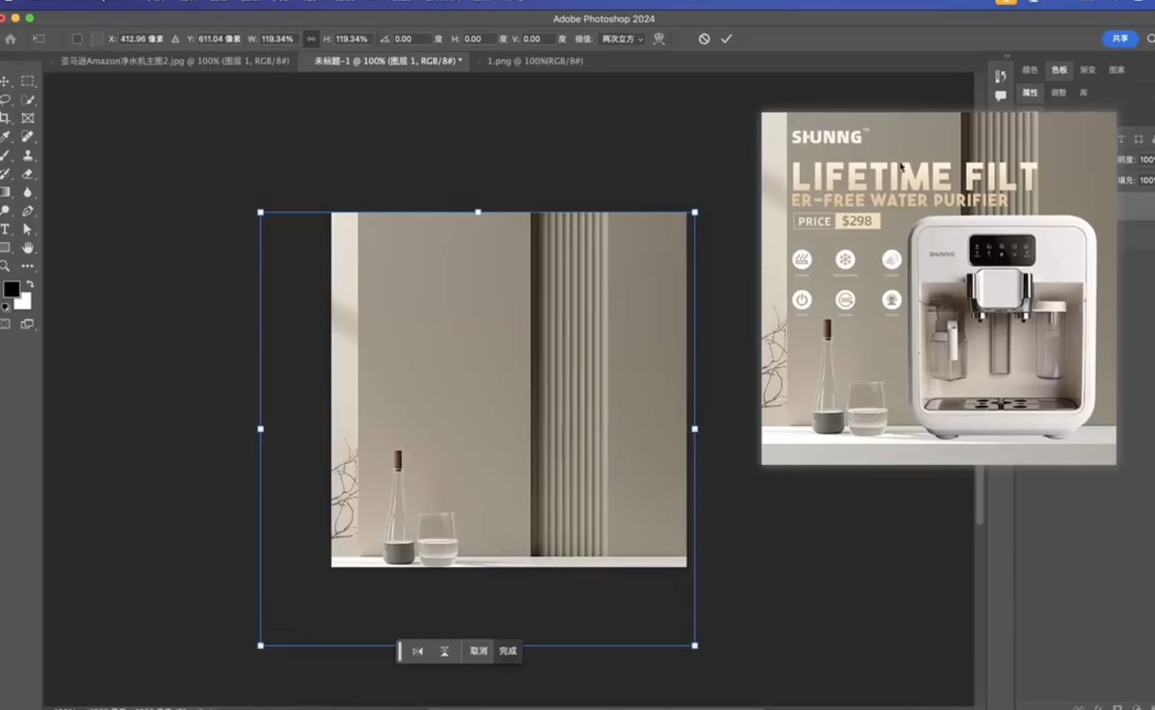Click the top-center transform handle

pos(478,212)
